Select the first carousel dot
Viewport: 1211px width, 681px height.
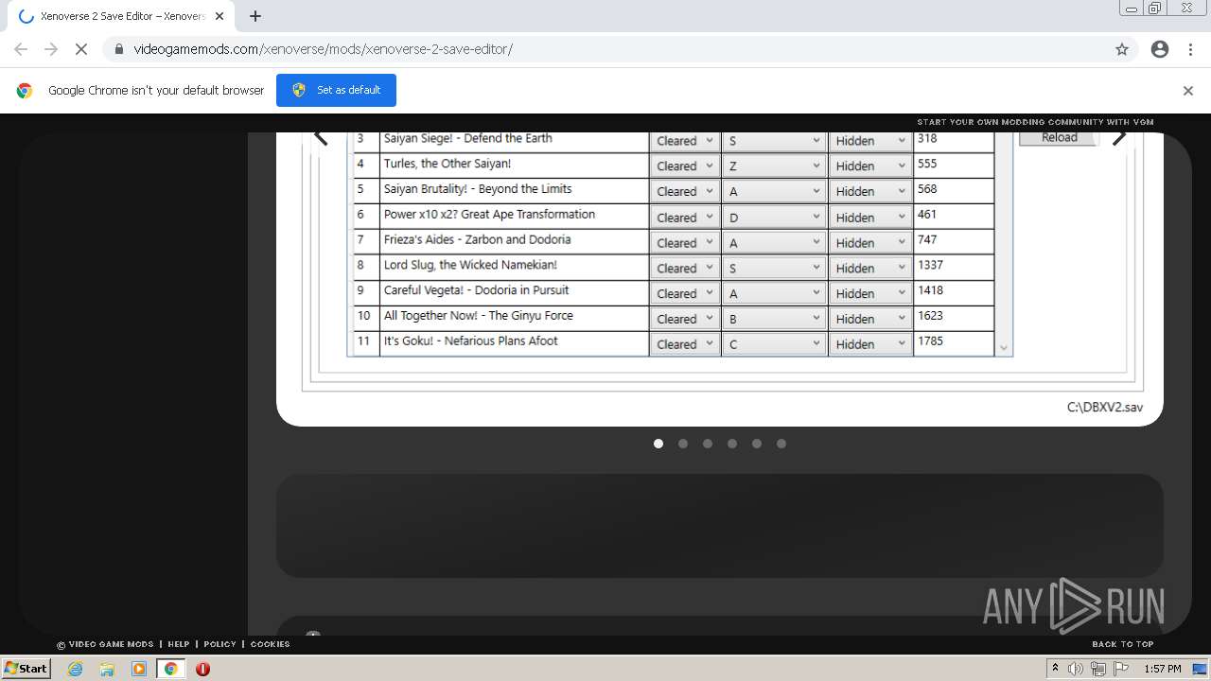(x=658, y=444)
